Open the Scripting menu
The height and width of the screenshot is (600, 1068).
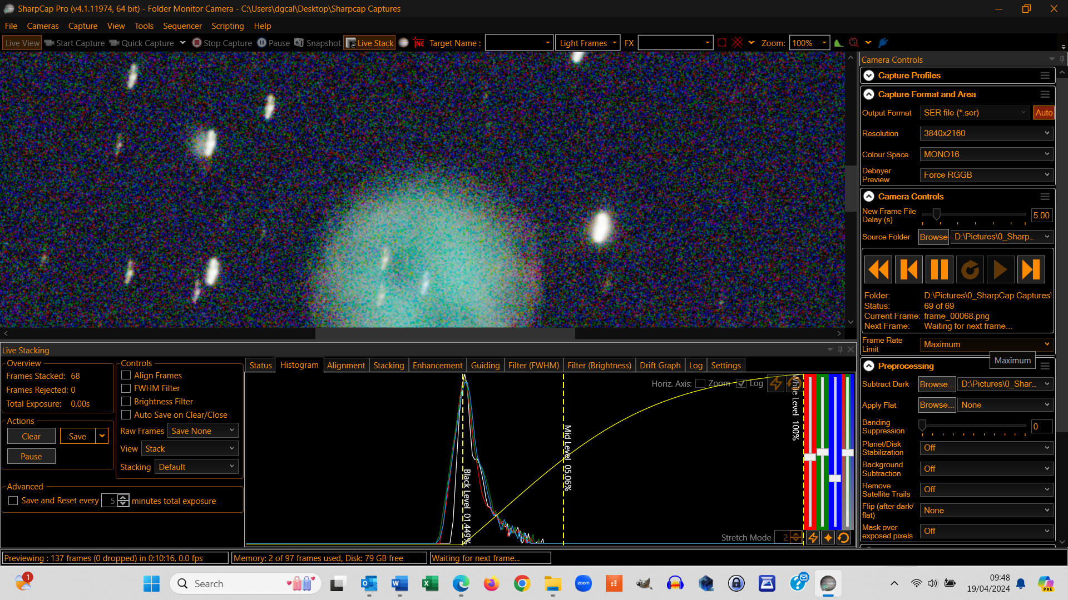[x=228, y=26]
